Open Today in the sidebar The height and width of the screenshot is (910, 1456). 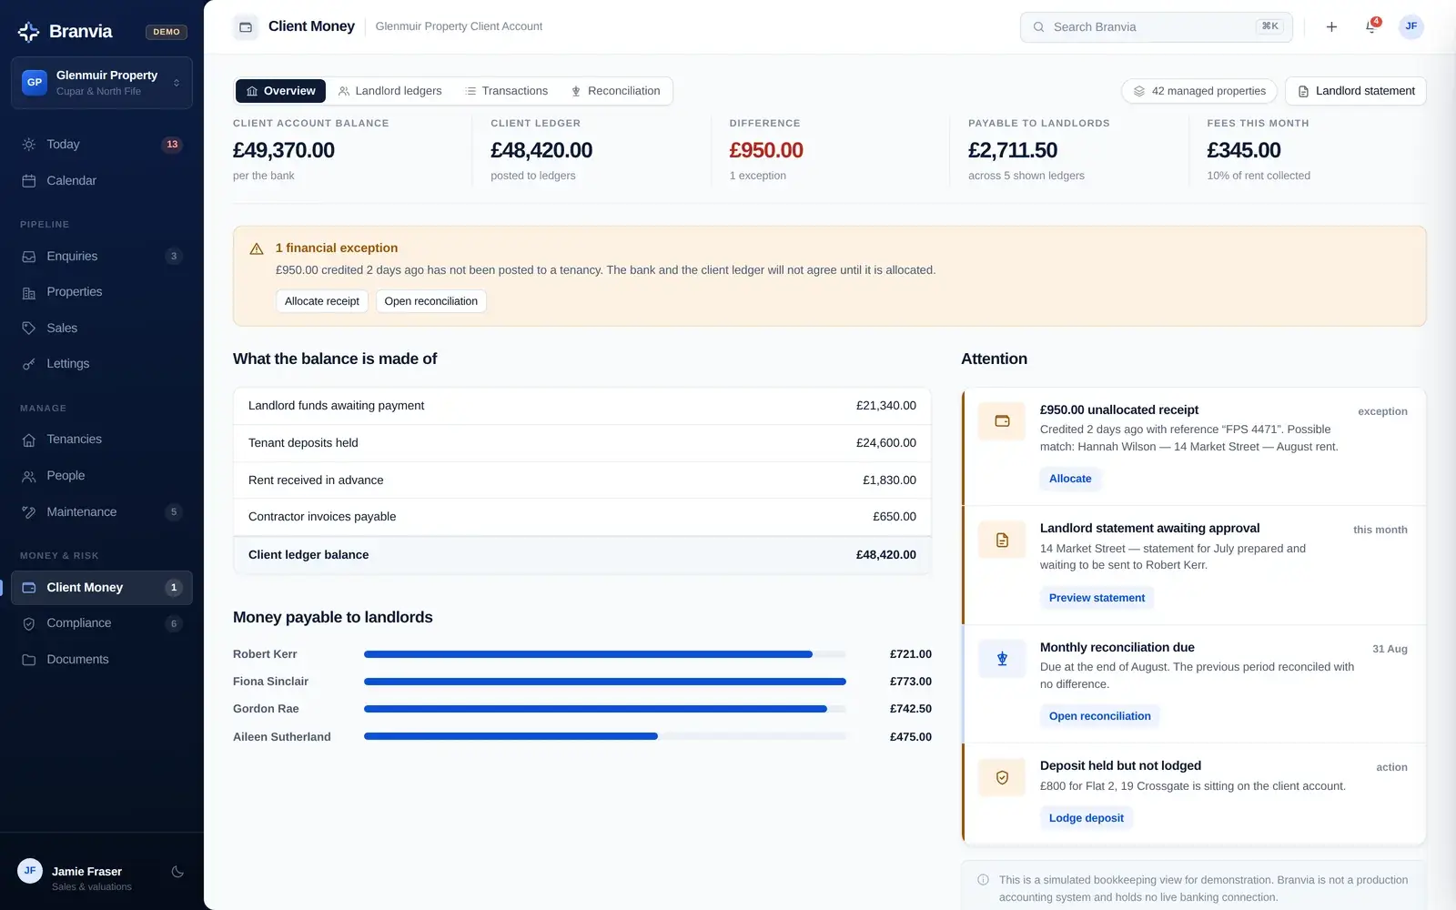point(102,145)
